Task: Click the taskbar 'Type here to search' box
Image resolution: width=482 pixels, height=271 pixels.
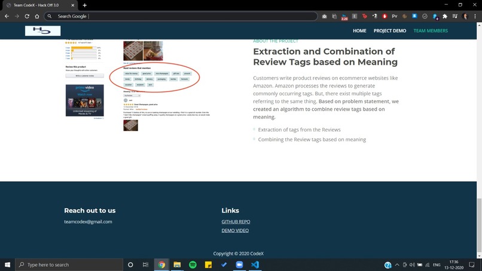Action: tap(69, 264)
